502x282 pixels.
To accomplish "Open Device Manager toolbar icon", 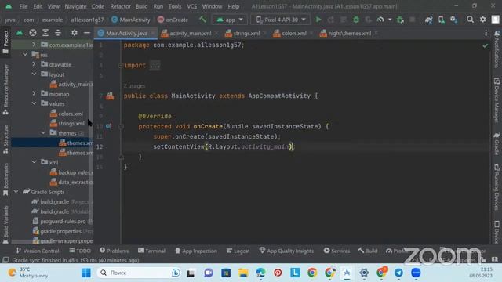I will tap(441, 20).
